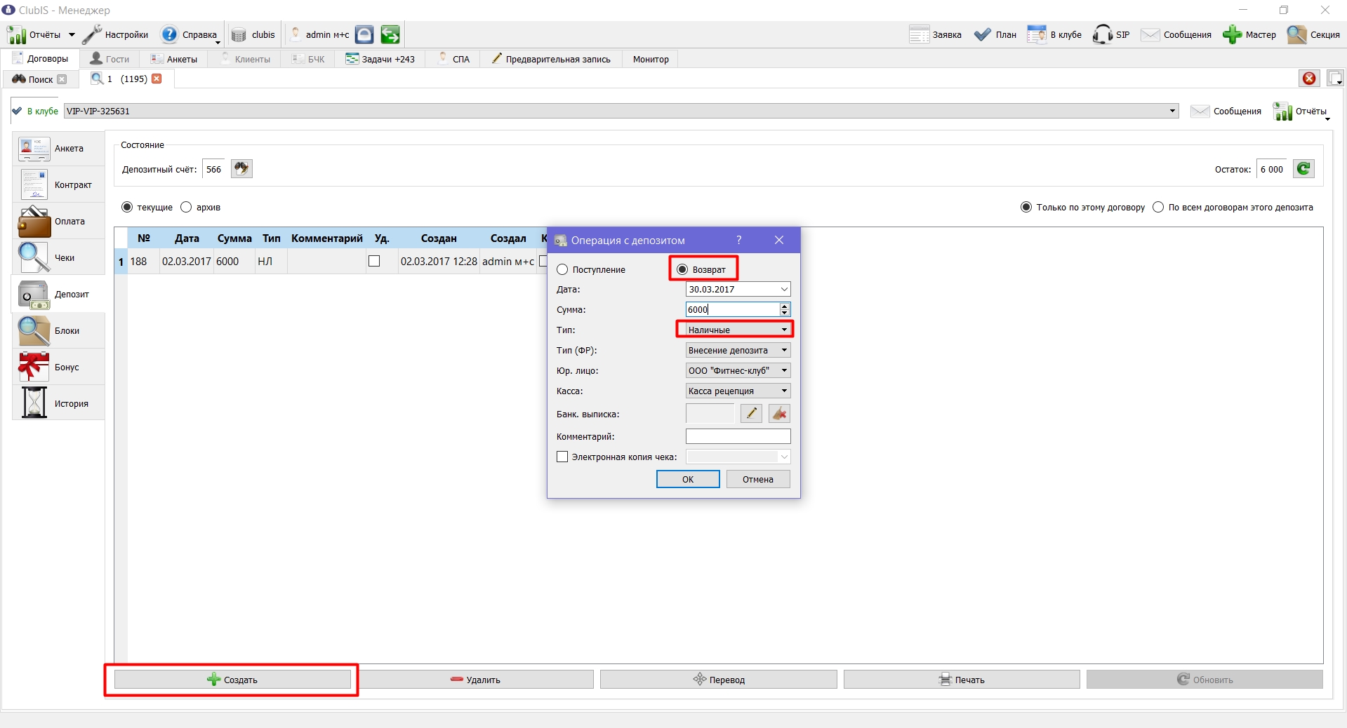The image size is (1347, 728).
Task: Click pencil edit icon for bank statement
Action: [x=751, y=414]
